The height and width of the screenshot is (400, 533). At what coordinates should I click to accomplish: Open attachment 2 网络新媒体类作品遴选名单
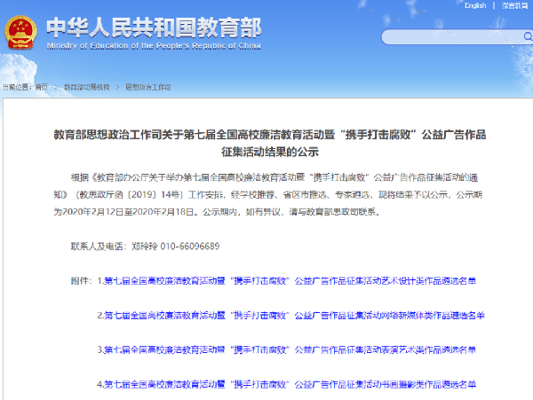coord(290,315)
